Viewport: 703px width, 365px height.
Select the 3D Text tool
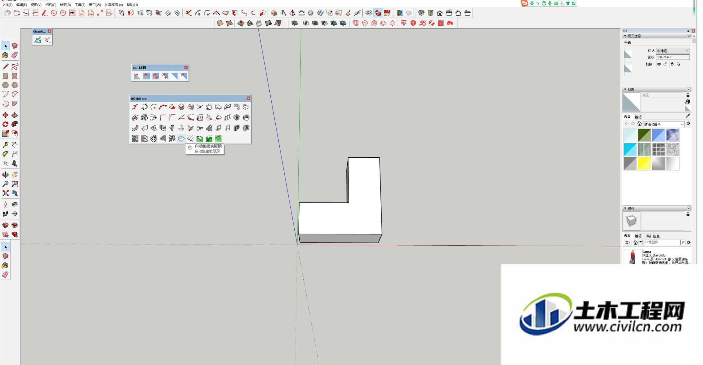(15, 163)
